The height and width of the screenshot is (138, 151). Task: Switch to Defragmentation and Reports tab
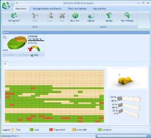(47, 9)
